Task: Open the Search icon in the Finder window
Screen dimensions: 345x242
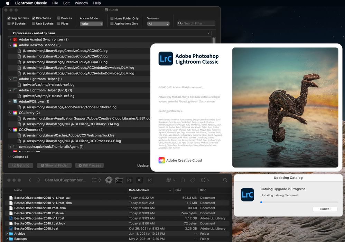Action: pyautogui.click(x=225, y=180)
